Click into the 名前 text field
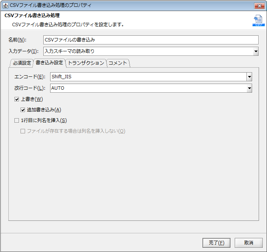The image size is (267, 252). coord(150,40)
